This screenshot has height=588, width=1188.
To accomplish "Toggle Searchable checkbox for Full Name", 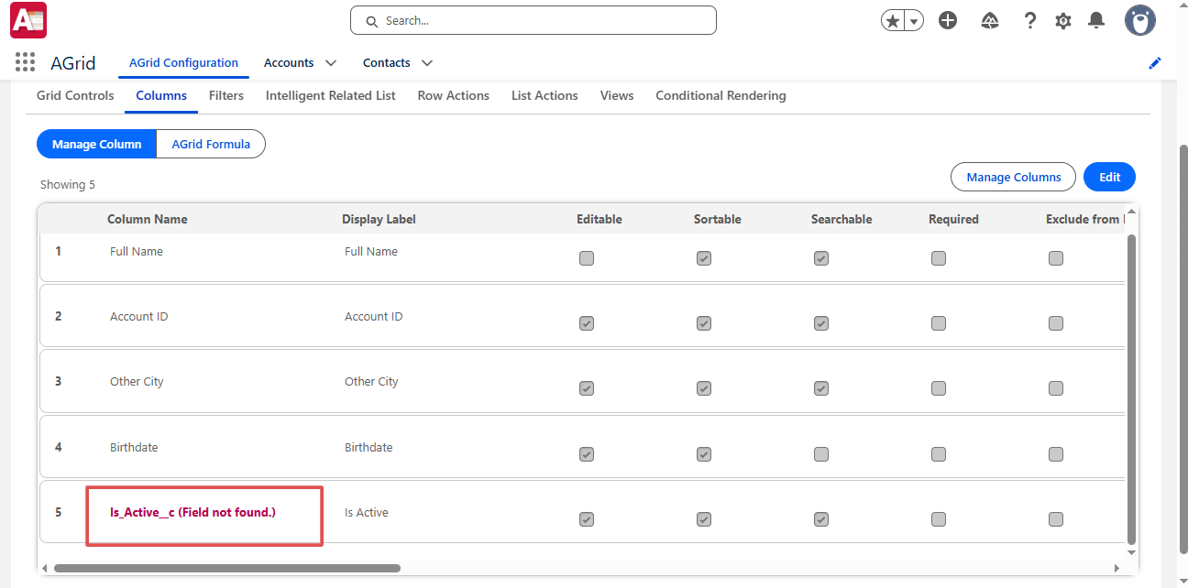I will (821, 258).
